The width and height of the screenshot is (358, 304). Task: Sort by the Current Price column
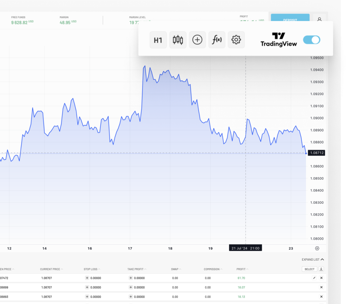pos(51,269)
